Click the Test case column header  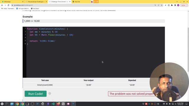[x=45, y=80]
